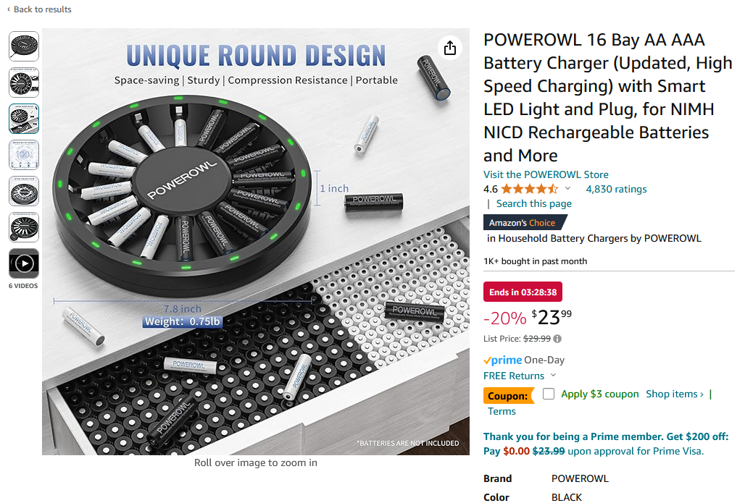Expand the rating breakdown dropdown arrow
Viewport: 753px width, 503px height.
[x=567, y=189]
